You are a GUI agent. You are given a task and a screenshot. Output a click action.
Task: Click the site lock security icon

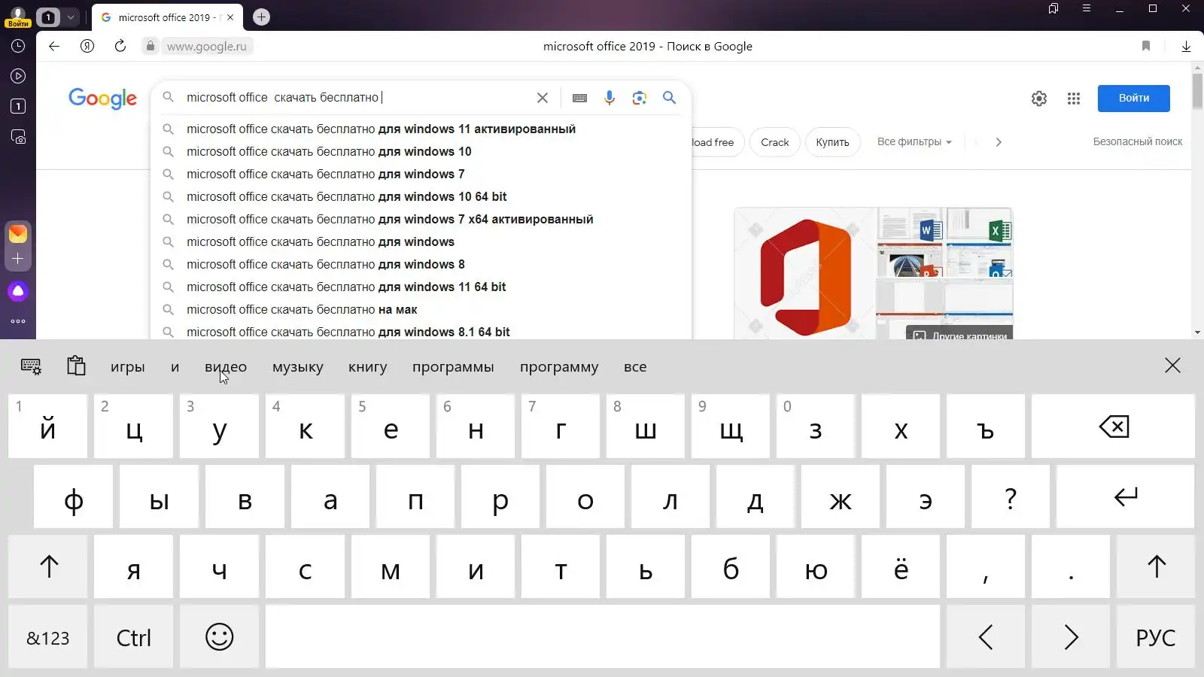tap(150, 46)
